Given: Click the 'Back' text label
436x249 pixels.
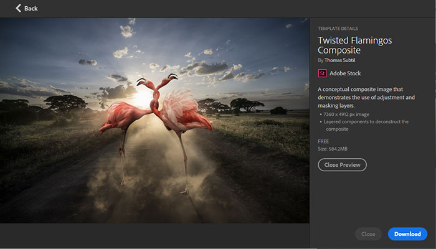Looking at the screenshot, I should [31, 8].
